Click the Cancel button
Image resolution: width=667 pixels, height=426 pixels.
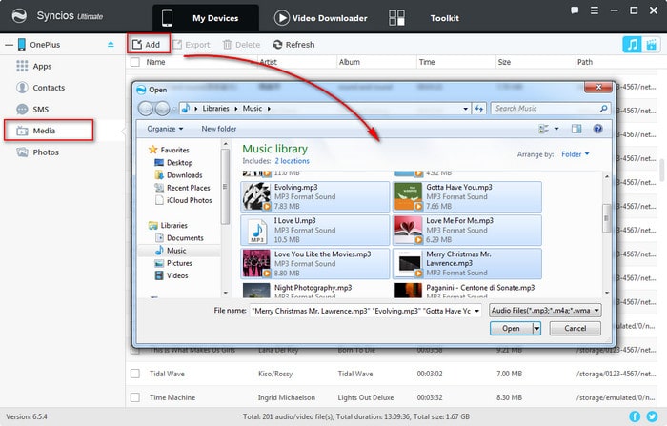coord(576,328)
